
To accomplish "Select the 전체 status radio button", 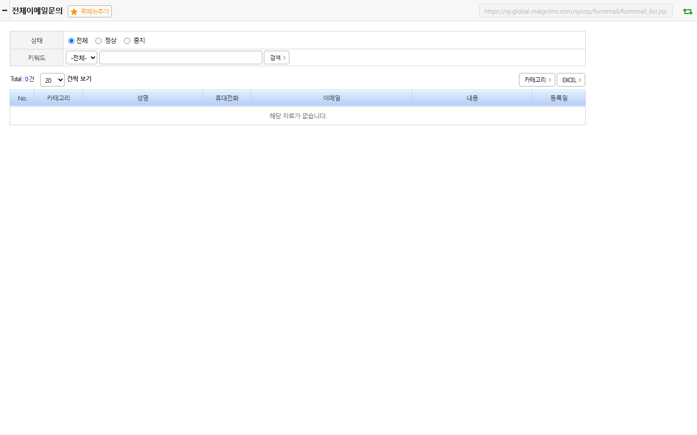I will tap(71, 41).
